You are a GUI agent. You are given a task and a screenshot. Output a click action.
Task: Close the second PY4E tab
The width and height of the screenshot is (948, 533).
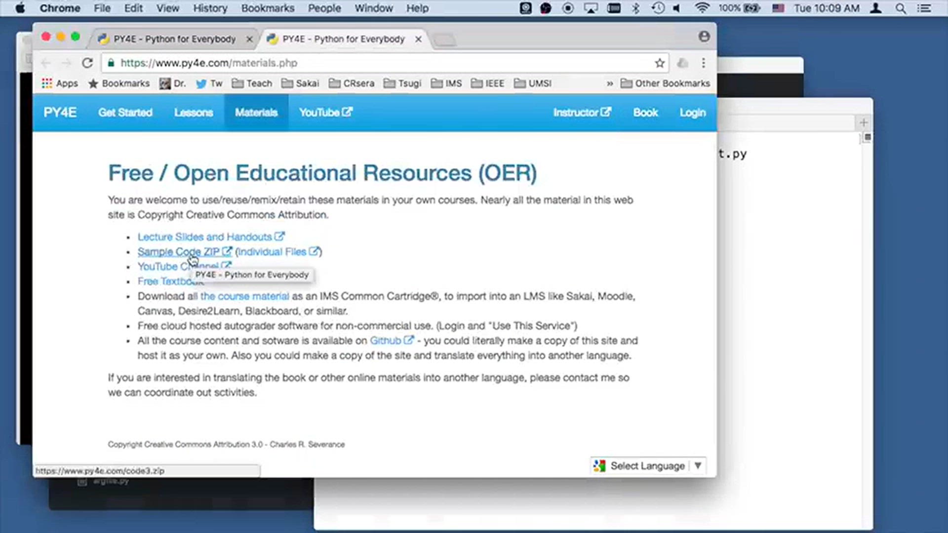tap(418, 39)
